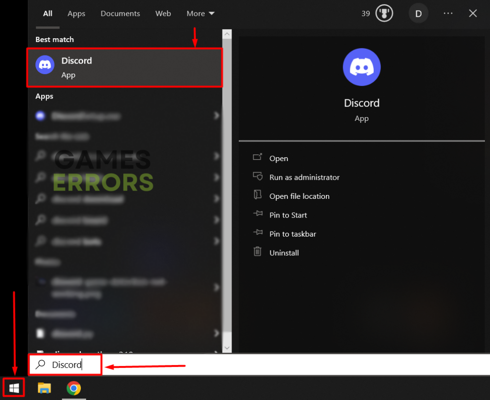Click the results scrollbar down arrow

(x=227, y=347)
